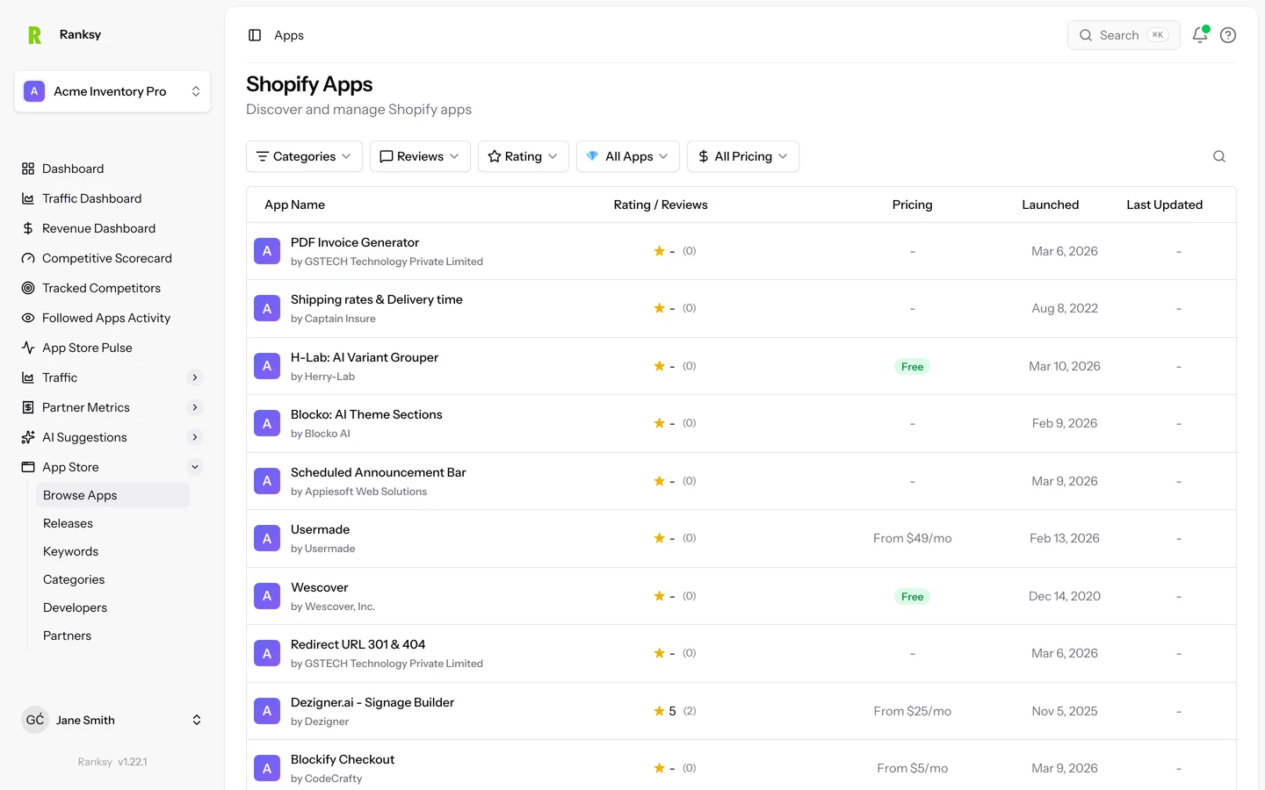Click the "Ranksy v1.22.1" version text
1265x790 pixels.
(112, 762)
